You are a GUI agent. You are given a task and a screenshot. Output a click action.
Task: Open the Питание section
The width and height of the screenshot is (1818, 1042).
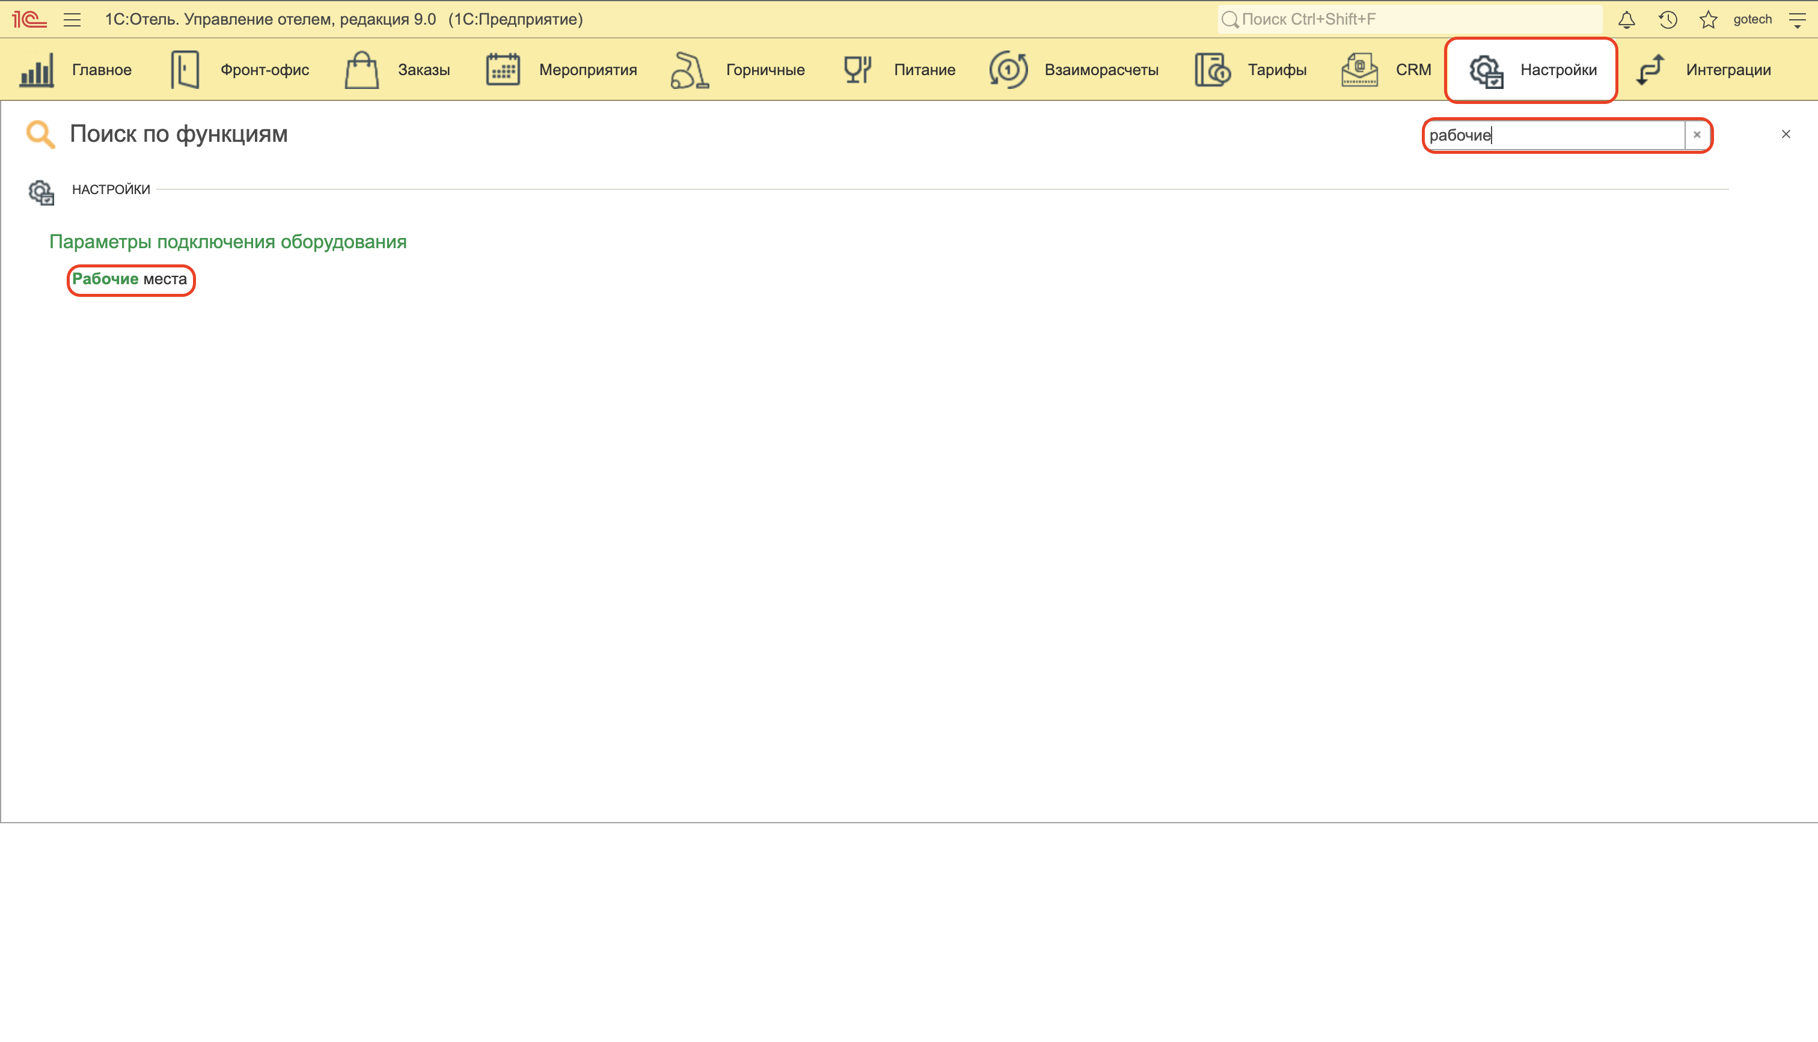click(924, 70)
